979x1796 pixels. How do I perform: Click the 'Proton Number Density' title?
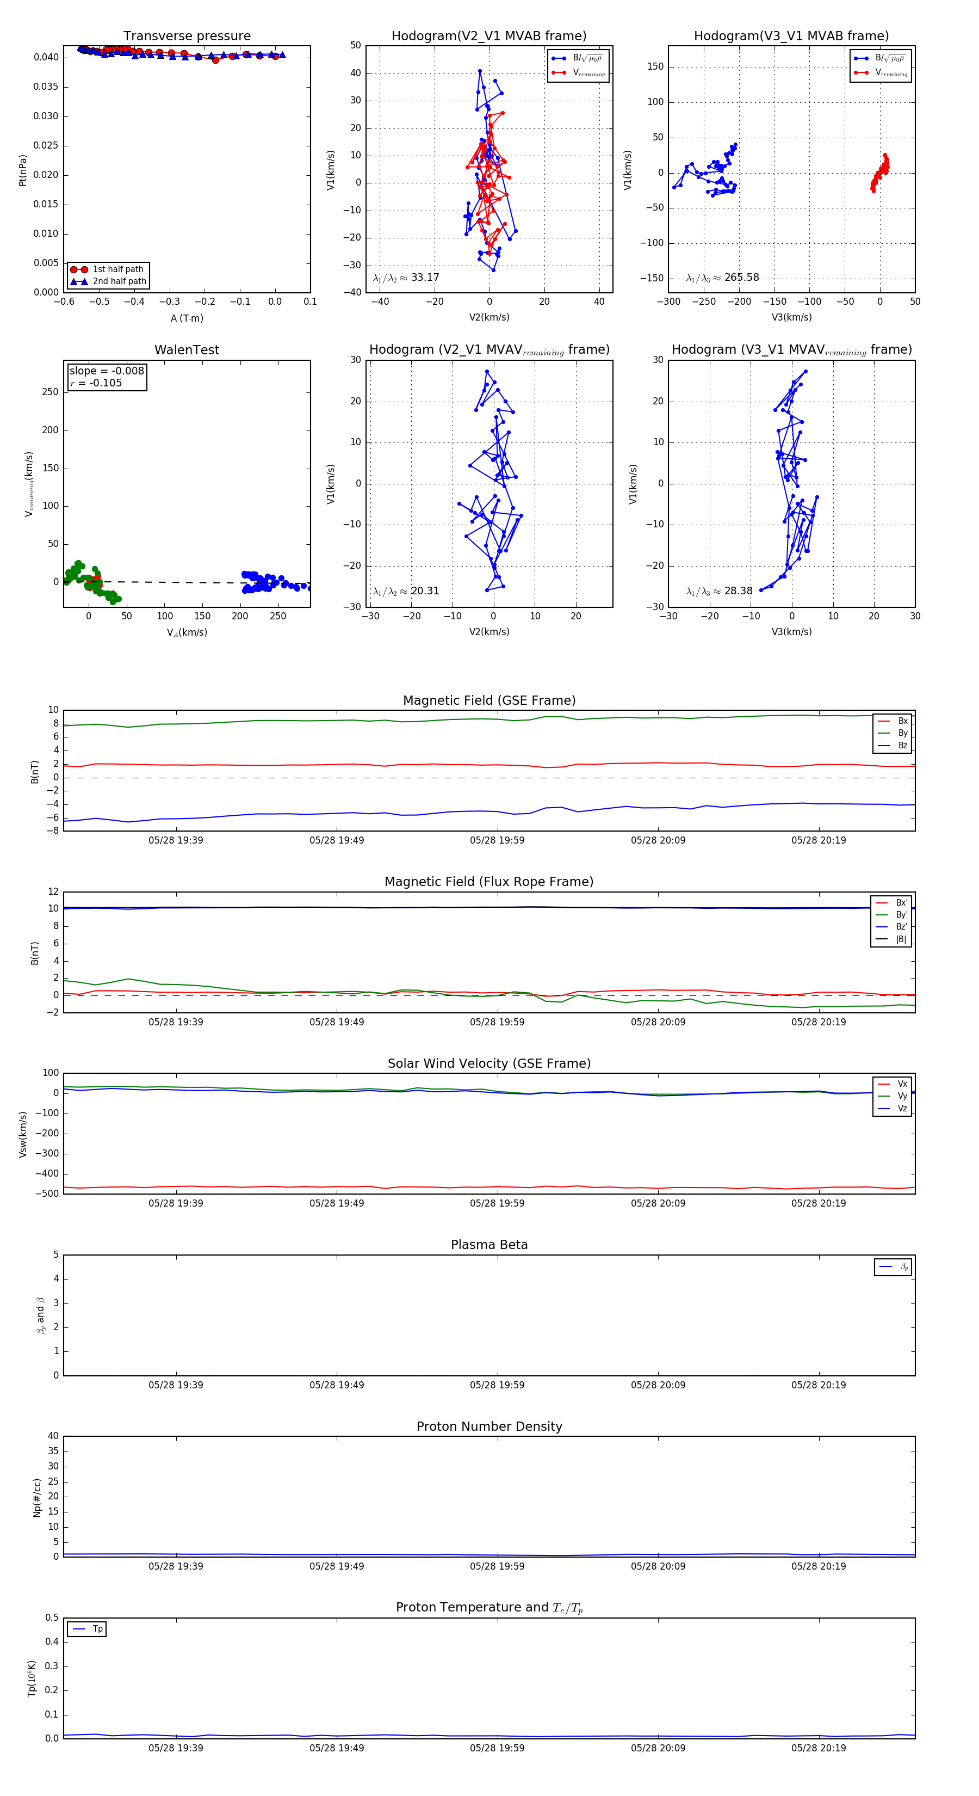point(489,1426)
